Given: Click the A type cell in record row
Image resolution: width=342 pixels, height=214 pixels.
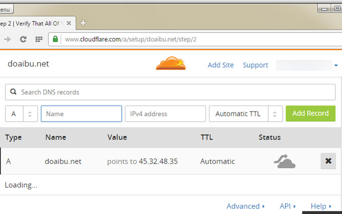Looking at the screenshot, I should pyautogui.click(x=8, y=161).
